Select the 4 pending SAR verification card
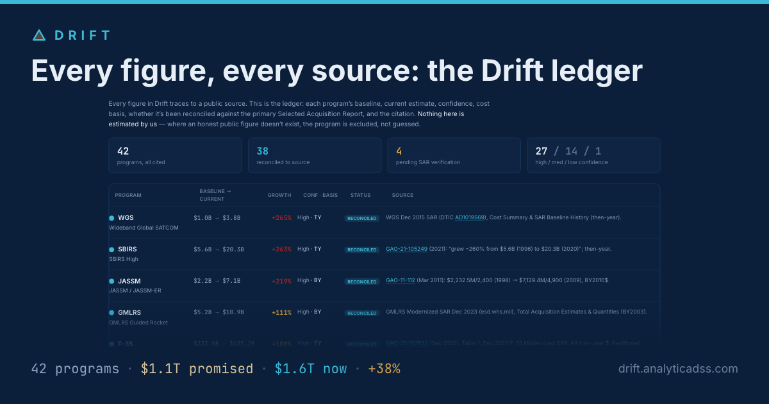This screenshot has height=404, width=769. (454, 155)
